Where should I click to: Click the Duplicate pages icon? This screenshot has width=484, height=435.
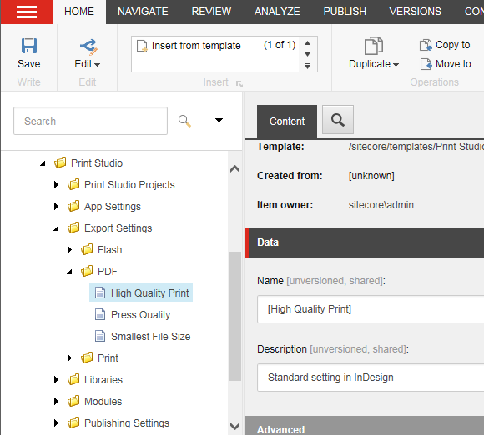pos(374,46)
